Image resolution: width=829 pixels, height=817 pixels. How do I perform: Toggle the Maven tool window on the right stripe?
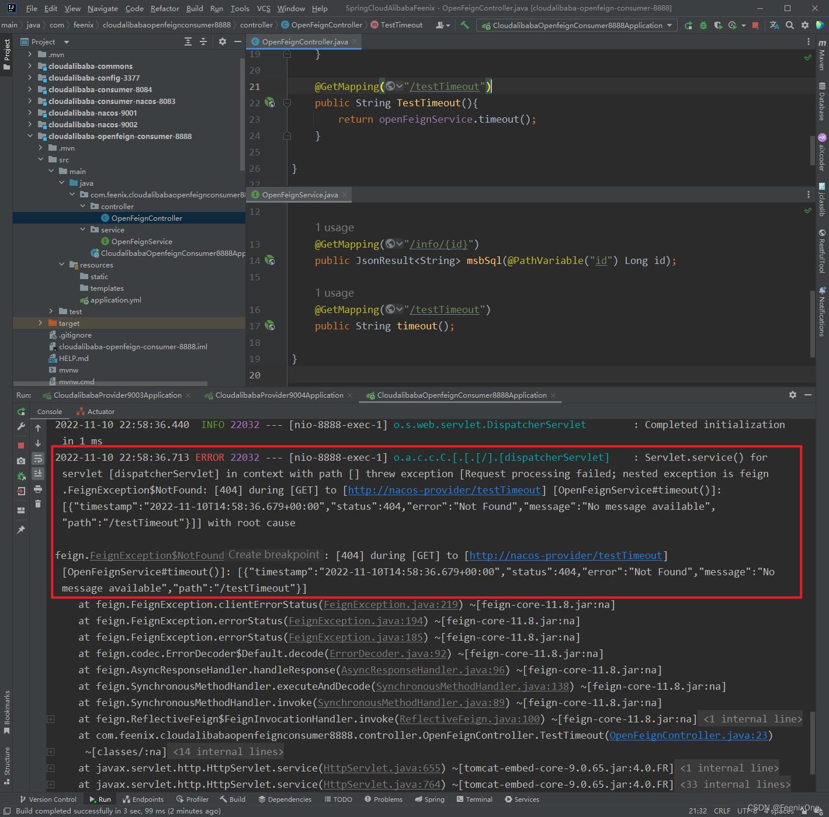[822, 55]
